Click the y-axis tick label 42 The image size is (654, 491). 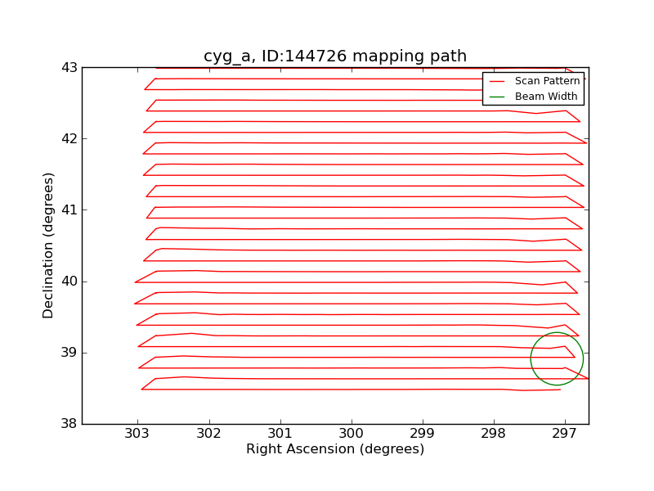(69, 139)
